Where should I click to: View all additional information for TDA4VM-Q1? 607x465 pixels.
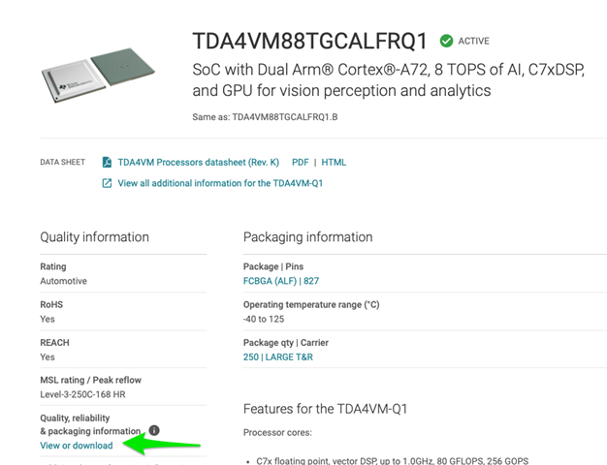tap(234, 183)
